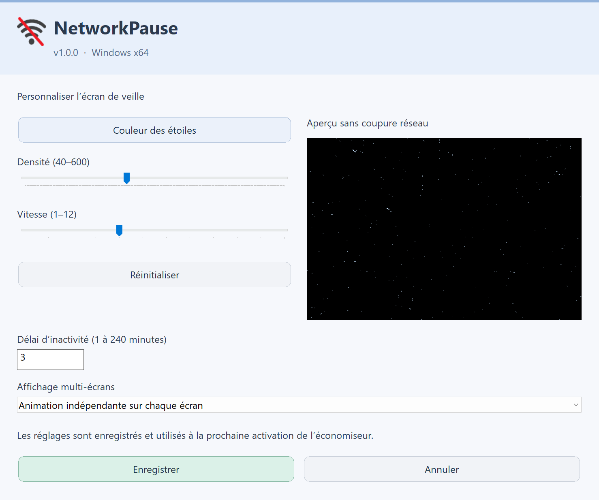Click the far left end of Vitesse track
This screenshot has height=500, width=599.
click(24, 230)
